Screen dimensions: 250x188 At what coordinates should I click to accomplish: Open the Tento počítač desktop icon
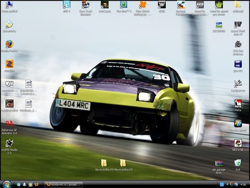[9, 5]
